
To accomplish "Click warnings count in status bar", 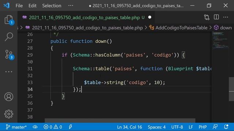I will click(58, 127).
